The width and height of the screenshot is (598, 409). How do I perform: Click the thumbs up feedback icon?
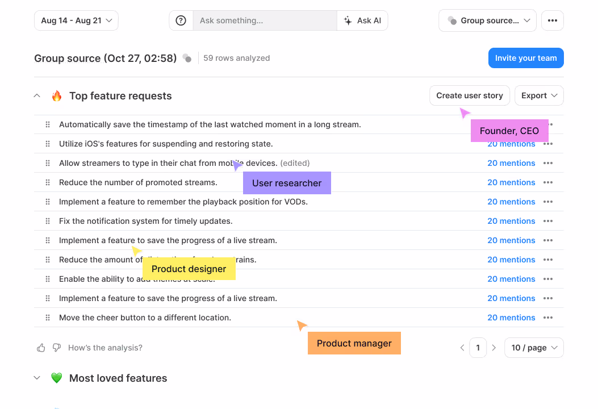pyautogui.click(x=41, y=348)
